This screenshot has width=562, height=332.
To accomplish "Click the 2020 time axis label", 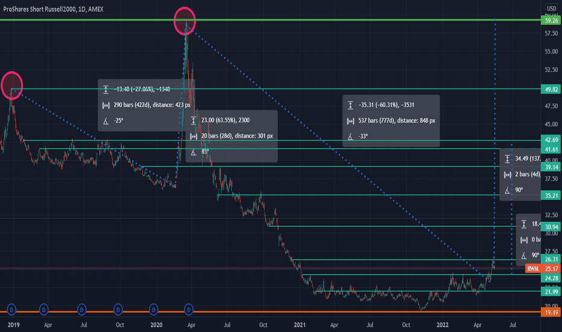I will pyautogui.click(x=156, y=325).
